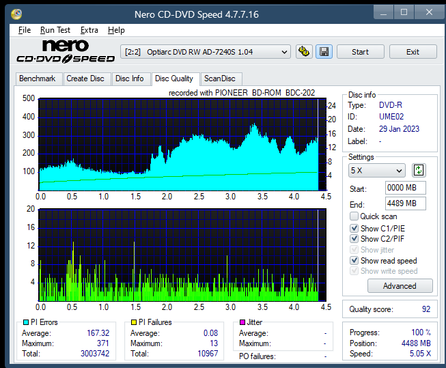Click the End field showing 4489 MB

pyautogui.click(x=405, y=203)
